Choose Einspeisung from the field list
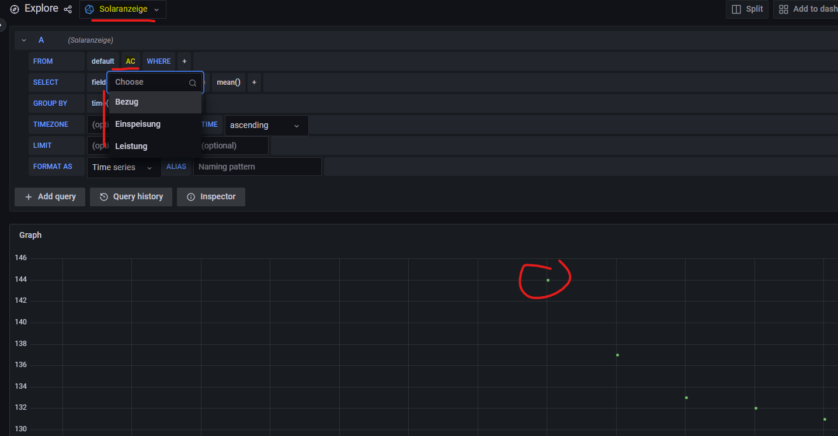Screen dimensions: 838x436 pos(138,124)
